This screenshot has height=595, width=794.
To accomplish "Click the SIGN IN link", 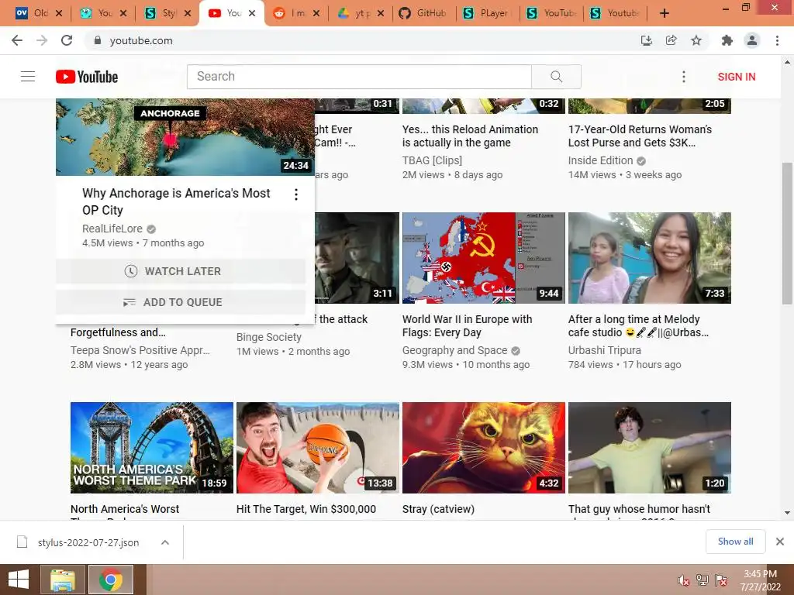I will [737, 77].
